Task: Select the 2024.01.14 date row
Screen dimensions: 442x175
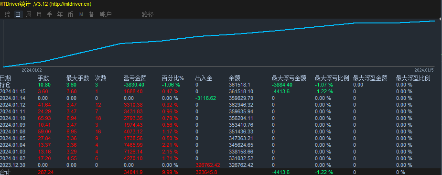Action: click(13, 98)
